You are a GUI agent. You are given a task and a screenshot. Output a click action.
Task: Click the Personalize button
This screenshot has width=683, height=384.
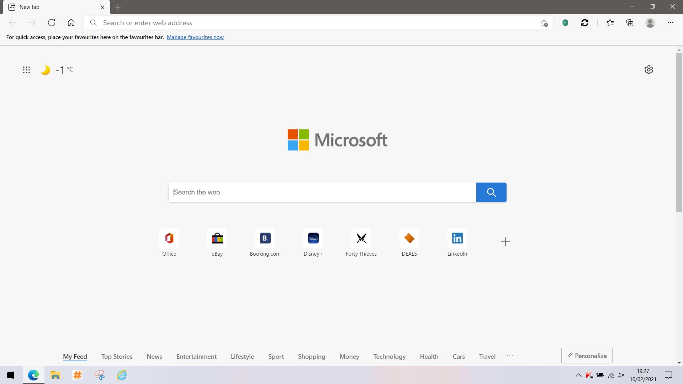[587, 356]
